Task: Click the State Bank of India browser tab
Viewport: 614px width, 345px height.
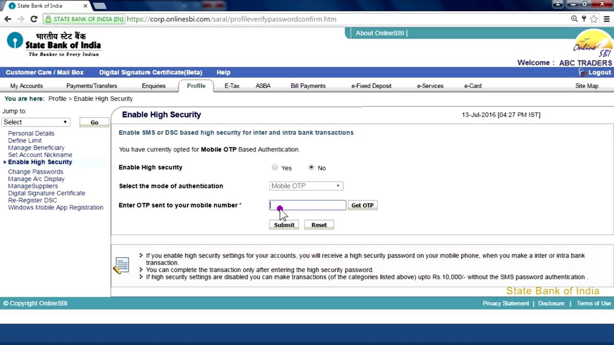Action: point(46,6)
